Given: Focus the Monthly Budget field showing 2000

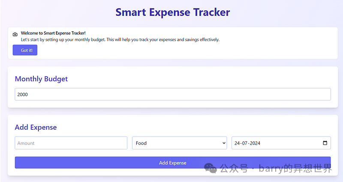Looking at the screenshot, I should 173,94.
